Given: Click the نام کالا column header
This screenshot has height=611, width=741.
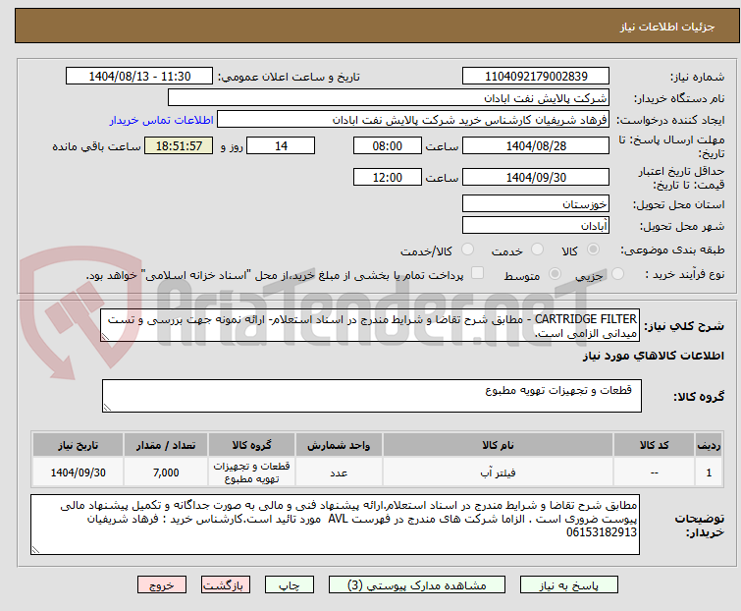Looking at the screenshot, I should pyautogui.click(x=498, y=445).
